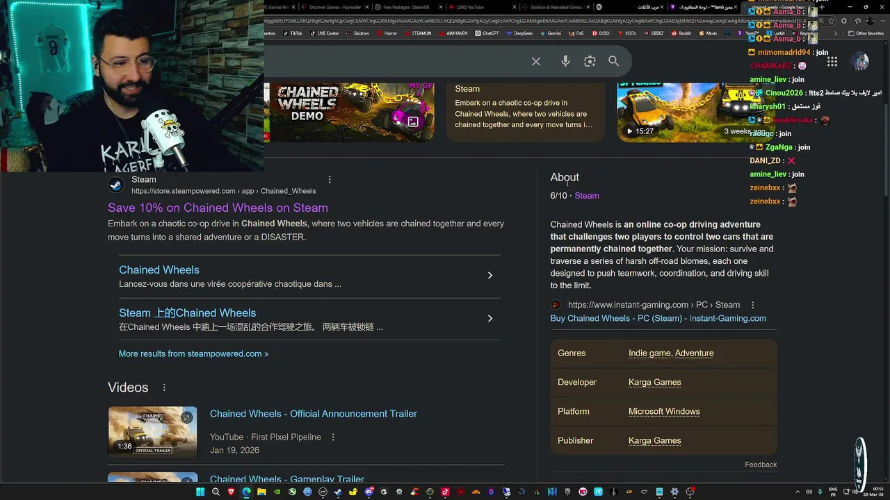890x500 pixels.
Task: Open the Chained Wheels French sitelink title
Action: tap(159, 270)
